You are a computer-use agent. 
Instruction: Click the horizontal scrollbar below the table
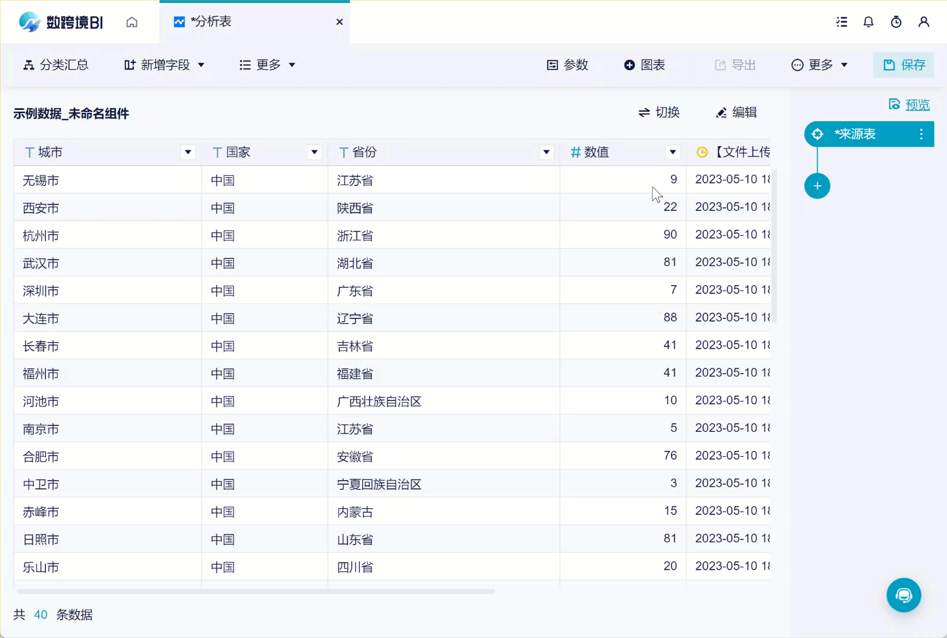point(256,592)
